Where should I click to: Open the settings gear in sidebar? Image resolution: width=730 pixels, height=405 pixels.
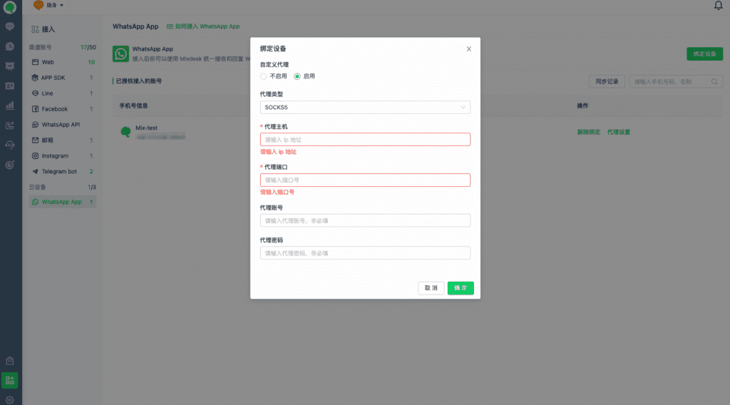pos(10,400)
